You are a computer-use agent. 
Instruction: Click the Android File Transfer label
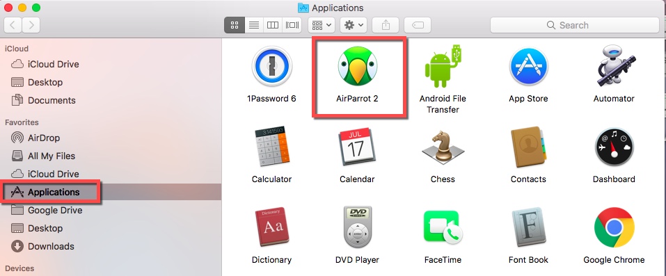443,104
